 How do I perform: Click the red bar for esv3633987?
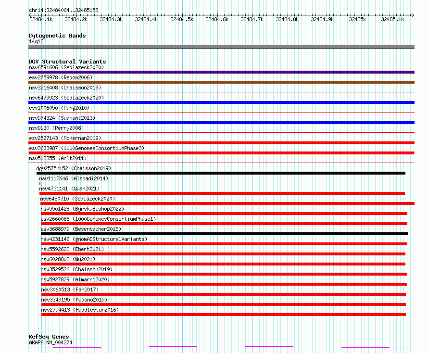pos(221,153)
